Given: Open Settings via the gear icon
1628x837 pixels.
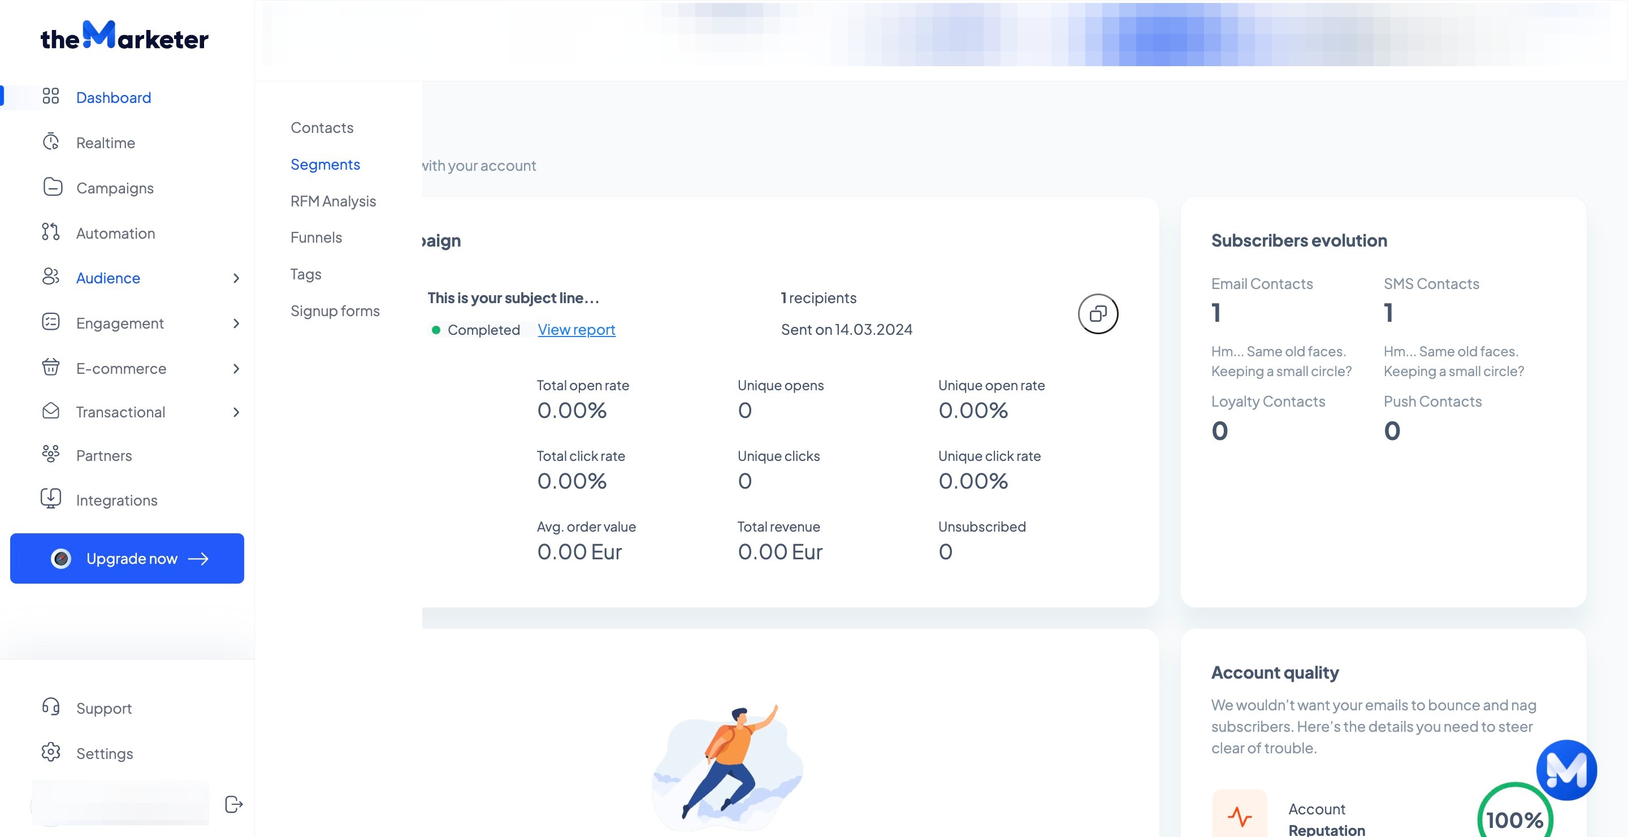Looking at the screenshot, I should [50, 752].
